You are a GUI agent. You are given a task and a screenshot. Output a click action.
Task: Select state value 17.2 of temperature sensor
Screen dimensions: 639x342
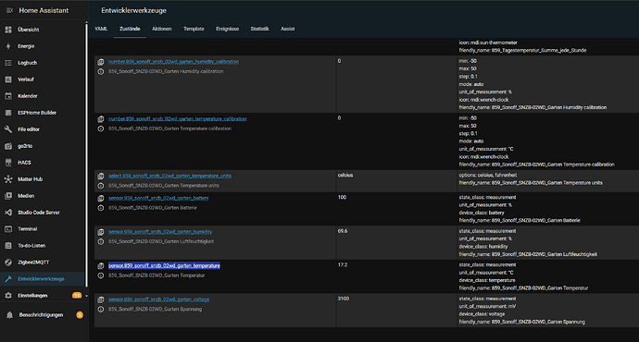click(x=343, y=265)
